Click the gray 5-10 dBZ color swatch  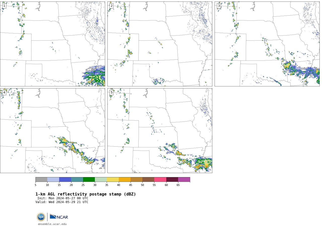coord(41,179)
